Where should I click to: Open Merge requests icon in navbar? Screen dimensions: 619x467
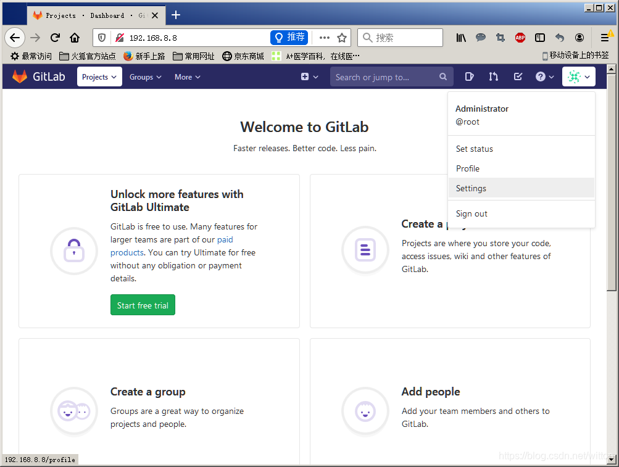494,76
